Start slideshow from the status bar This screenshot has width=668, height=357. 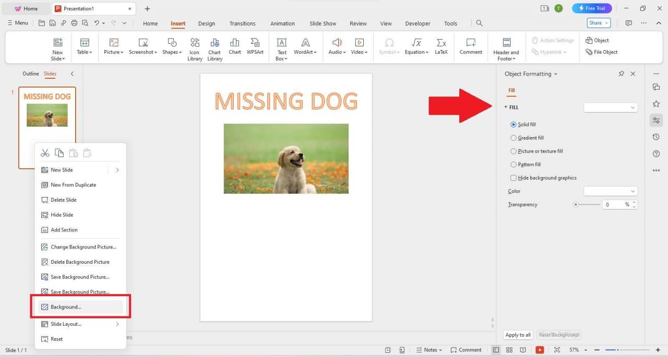(x=540, y=350)
